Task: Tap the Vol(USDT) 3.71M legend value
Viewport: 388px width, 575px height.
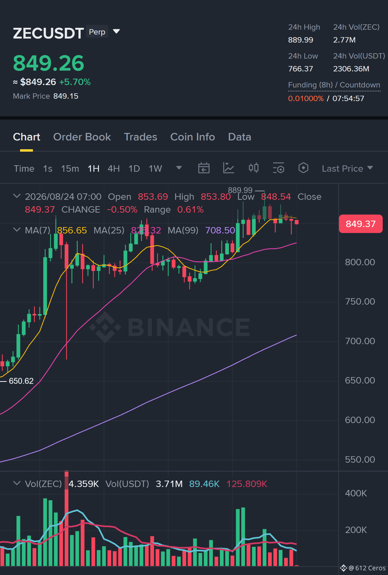Action: pos(169,484)
